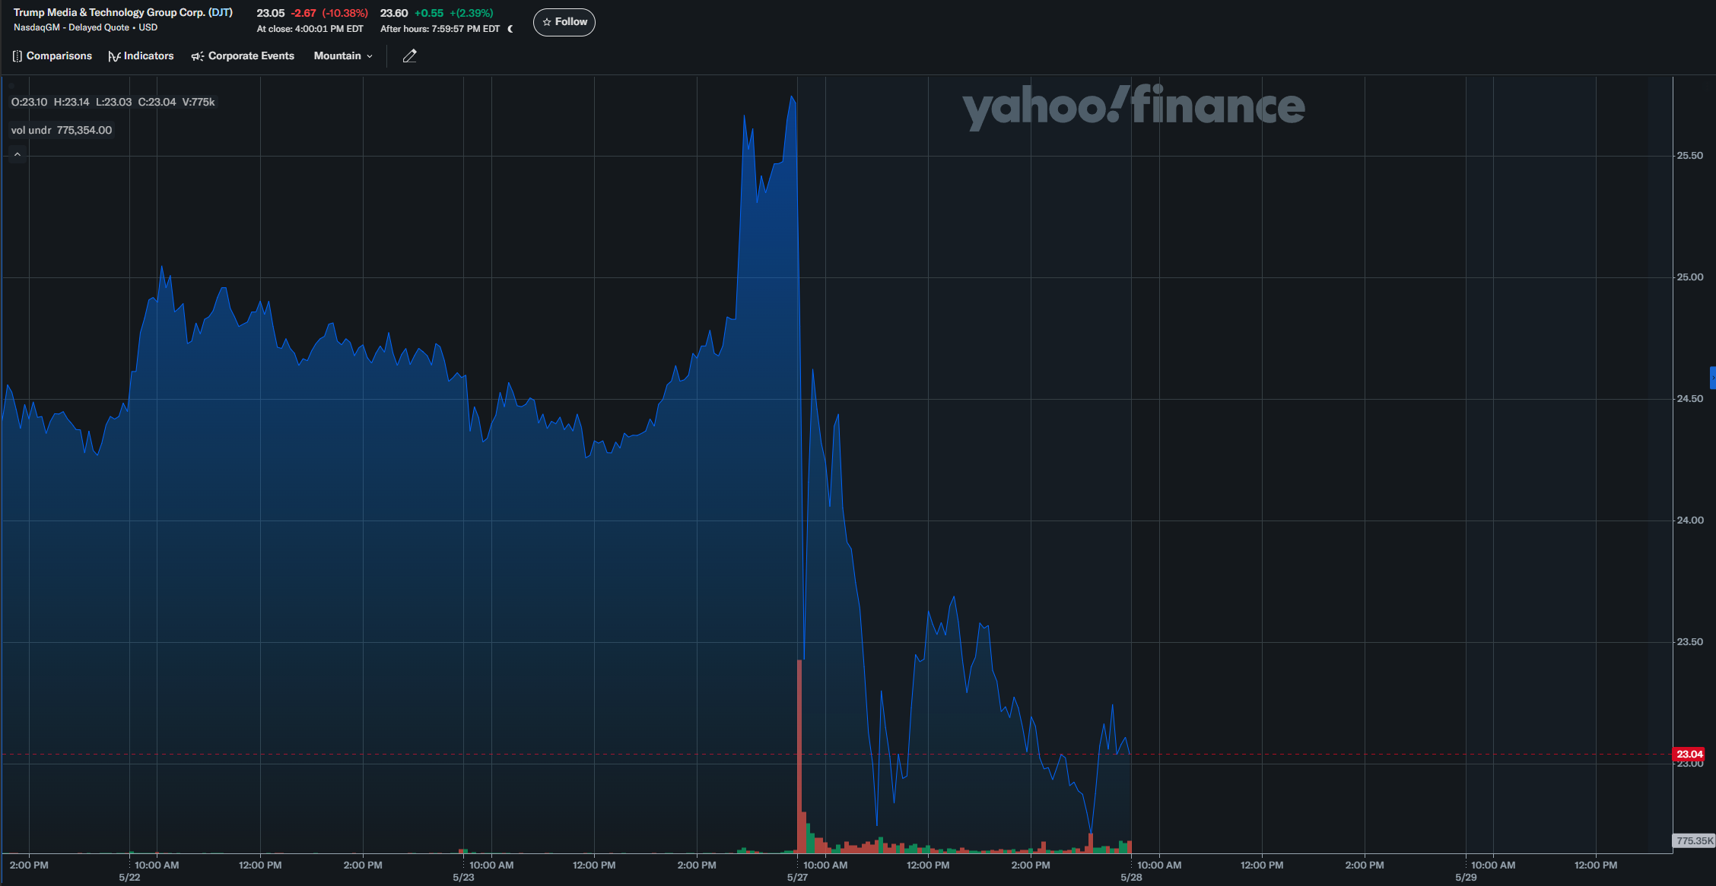Click the red 23.04 current price label

tap(1689, 754)
